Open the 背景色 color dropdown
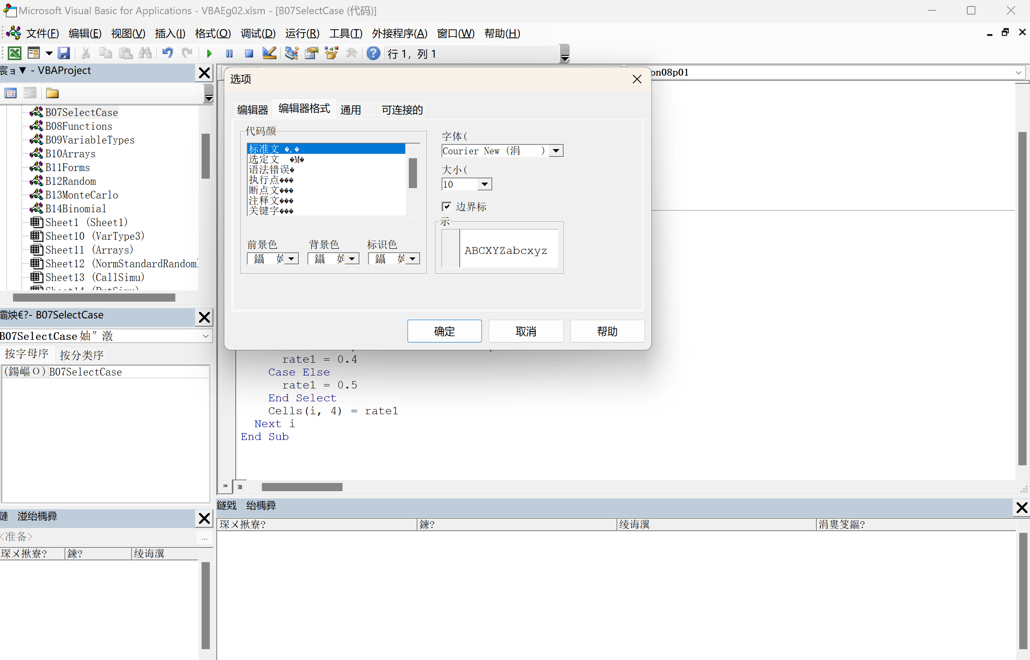This screenshot has width=1030, height=660. click(352, 259)
